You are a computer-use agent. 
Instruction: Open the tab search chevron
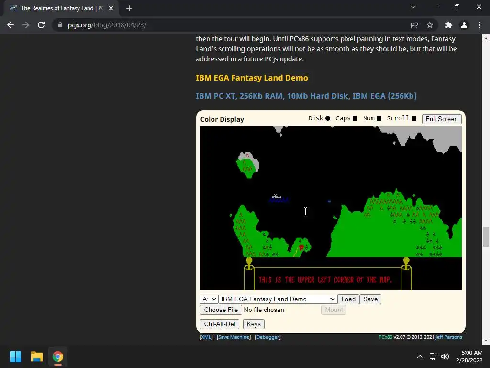pyautogui.click(x=413, y=7)
